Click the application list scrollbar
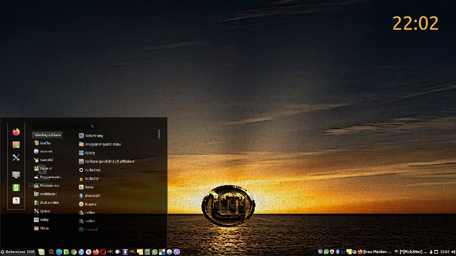456x256 pixels. pos(159,134)
